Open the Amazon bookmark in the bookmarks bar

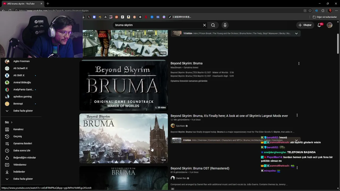point(129,17)
